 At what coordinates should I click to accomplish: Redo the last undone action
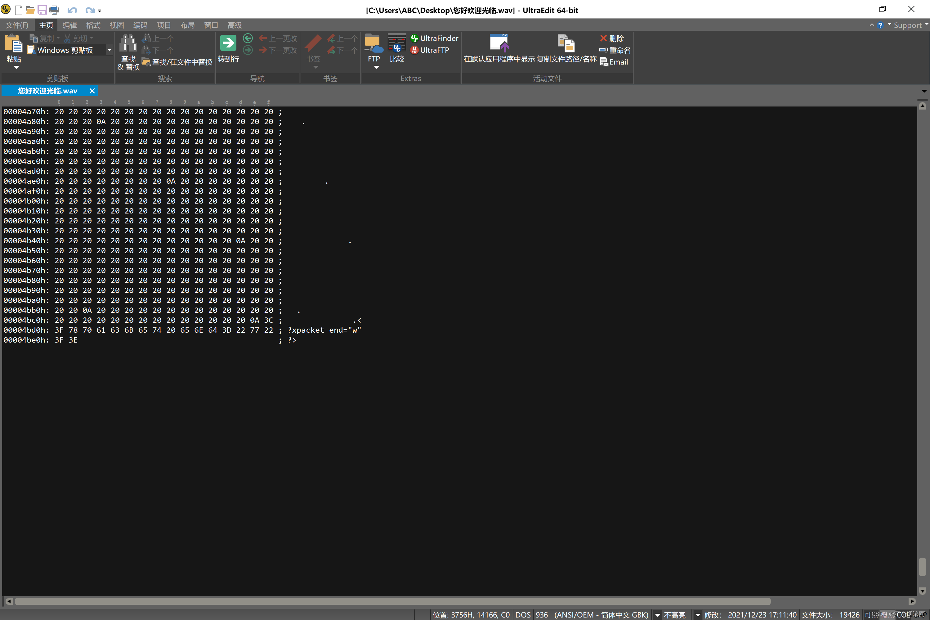point(90,10)
